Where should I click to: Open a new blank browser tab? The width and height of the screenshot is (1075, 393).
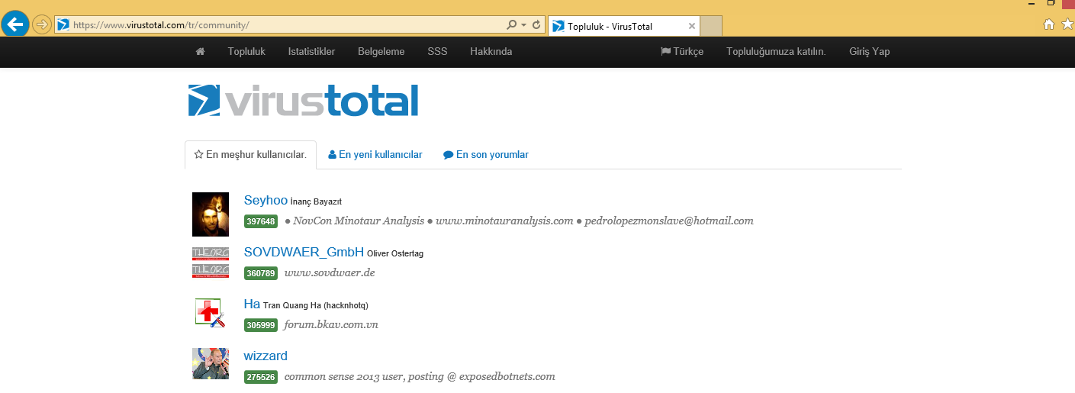click(x=711, y=26)
